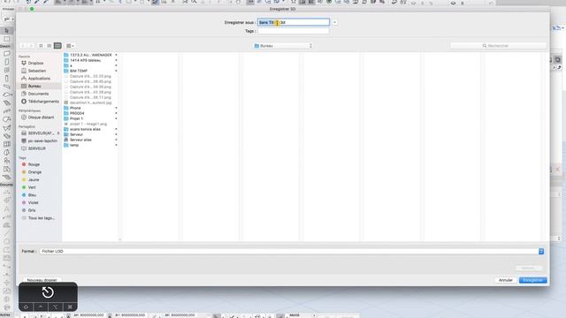Open the Format dropdown showing 'Fichier U3D'
Viewport: 566px width, 318px height.
(x=292, y=251)
